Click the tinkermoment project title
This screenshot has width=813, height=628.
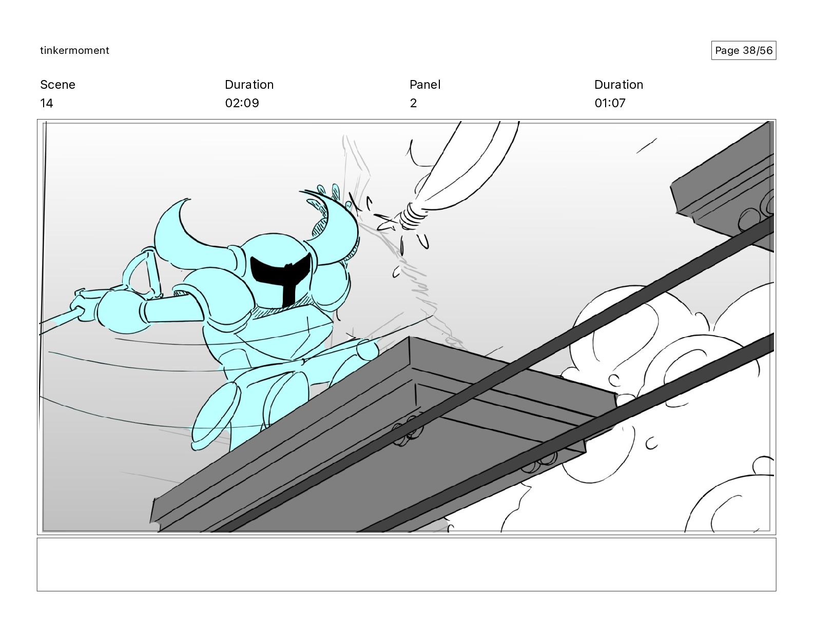[x=74, y=50]
